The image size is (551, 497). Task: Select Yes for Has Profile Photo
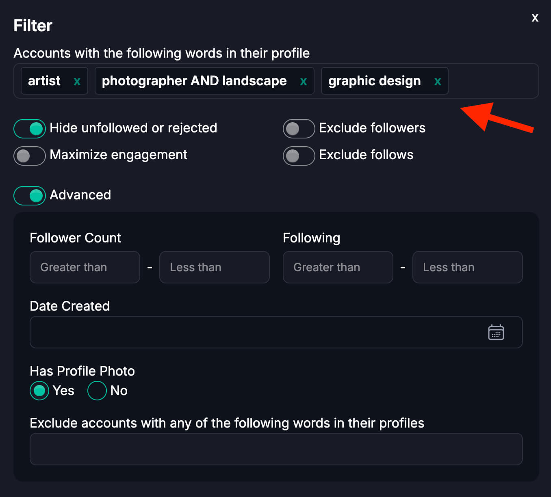[39, 391]
